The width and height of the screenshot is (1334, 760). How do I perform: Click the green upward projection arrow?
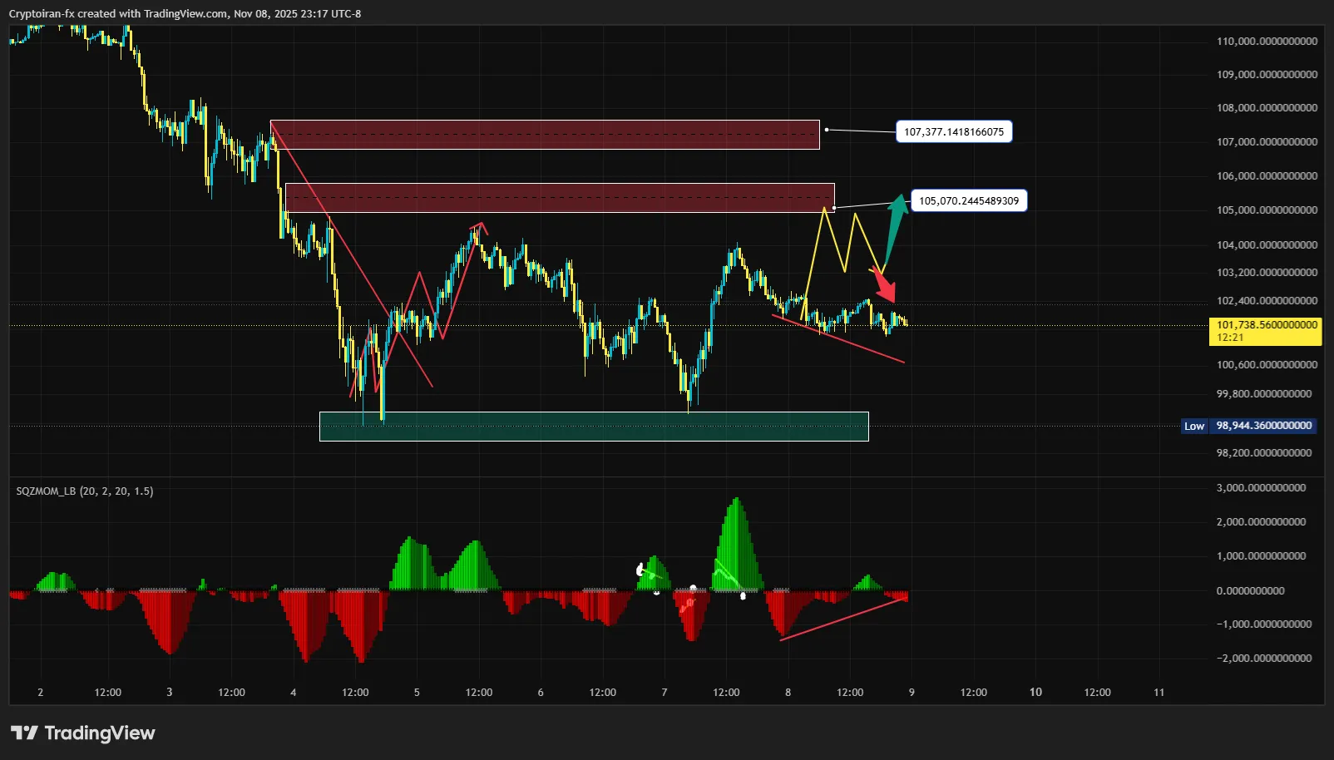[x=894, y=226]
